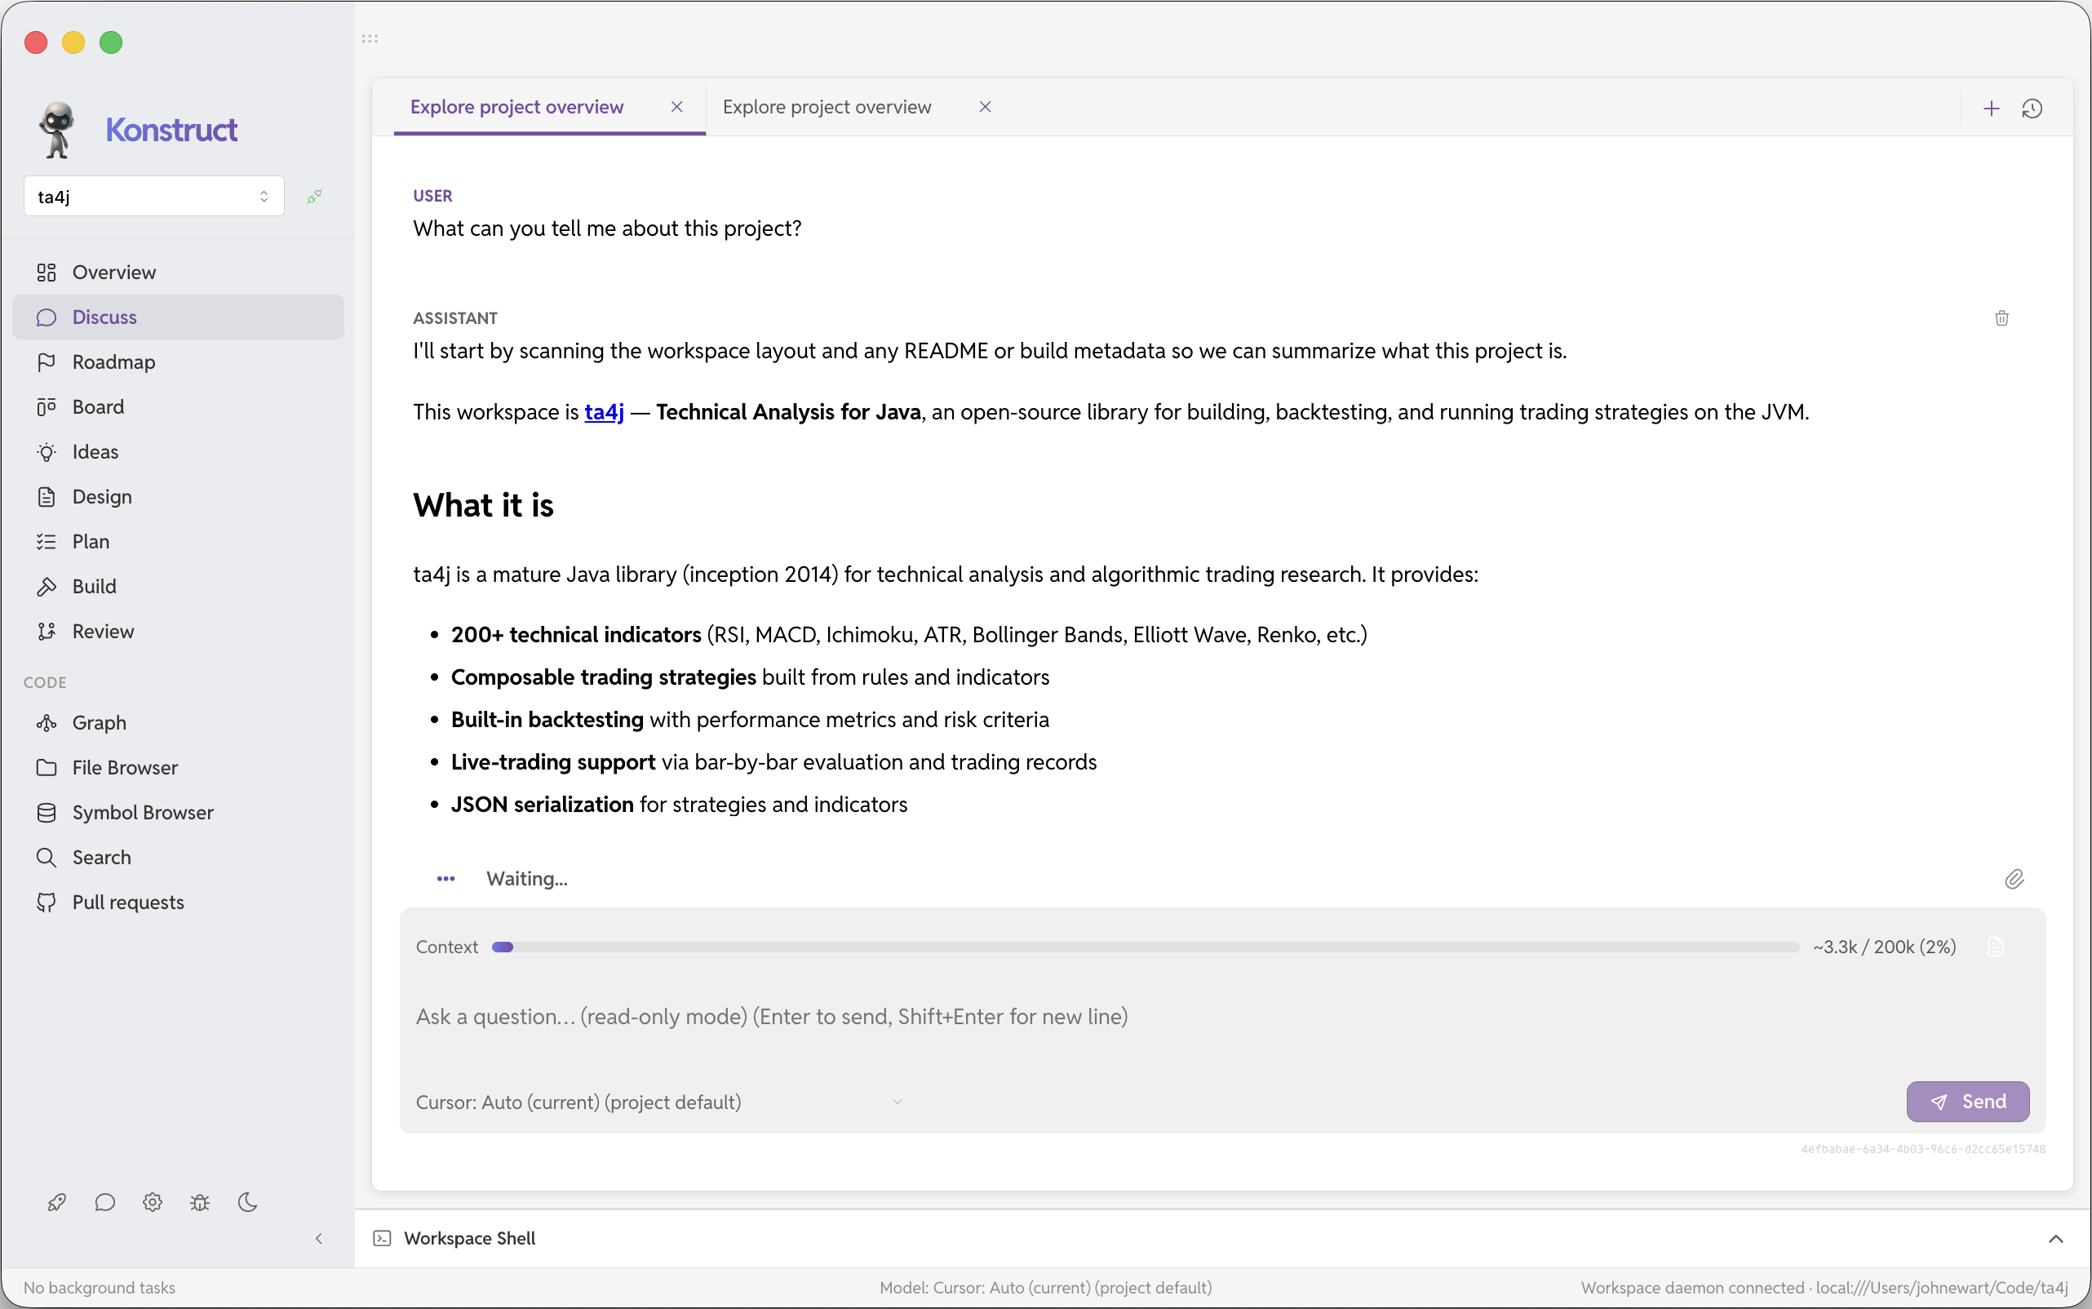Click the bug icon in bottom toolbar

200,1203
